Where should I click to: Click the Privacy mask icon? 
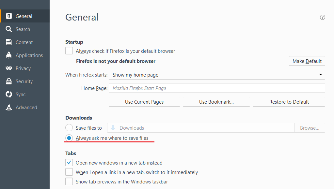pyautogui.click(x=9, y=68)
